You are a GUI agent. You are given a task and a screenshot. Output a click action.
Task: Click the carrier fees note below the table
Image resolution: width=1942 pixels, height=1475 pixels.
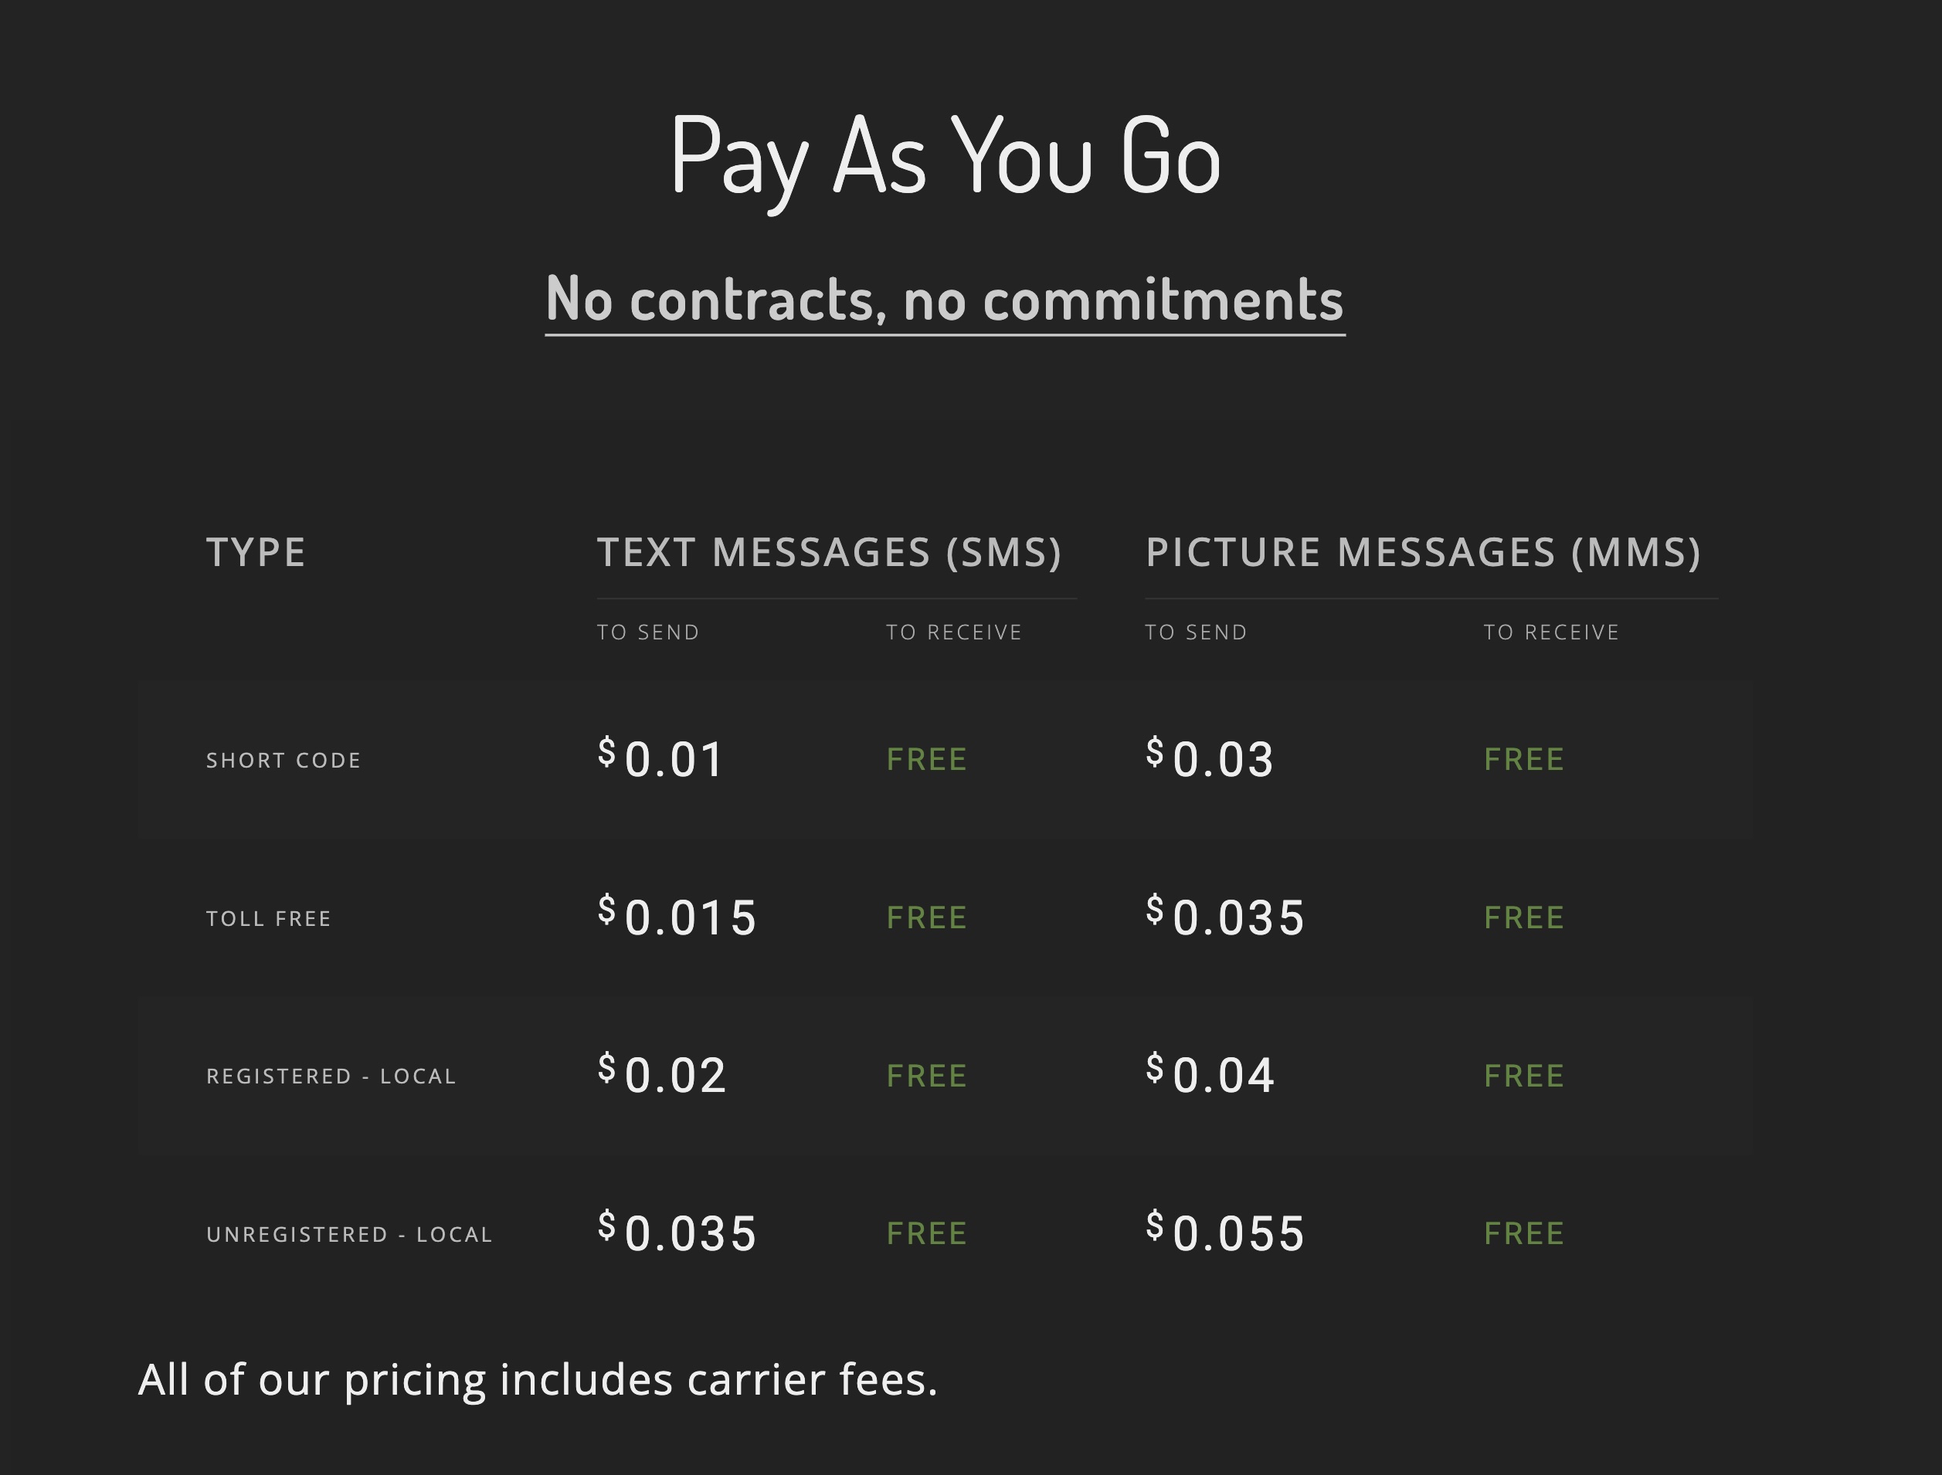click(538, 1379)
